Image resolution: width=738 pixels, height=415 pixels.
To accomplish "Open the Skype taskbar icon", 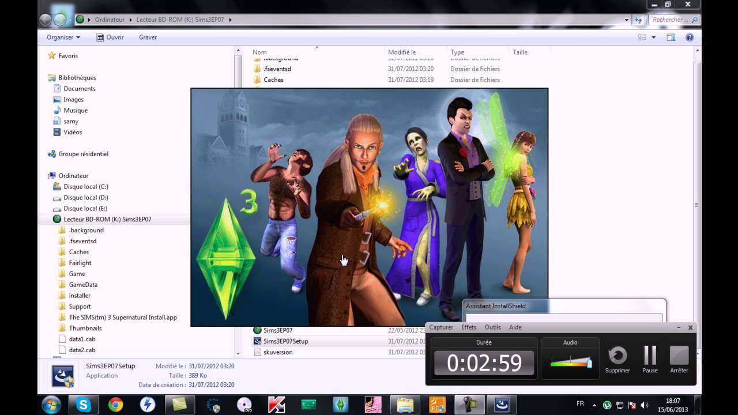I will [83, 405].
